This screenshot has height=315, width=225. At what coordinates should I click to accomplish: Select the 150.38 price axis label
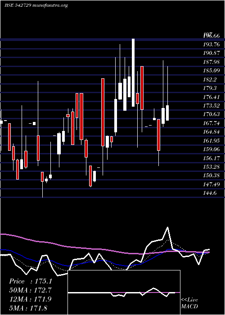[x=211, y=175]
